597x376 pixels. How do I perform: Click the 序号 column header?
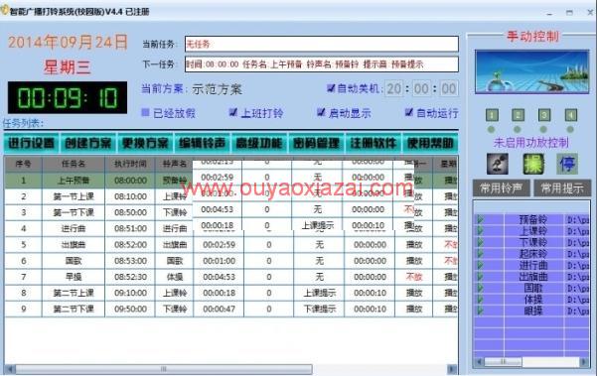(23, 164)
